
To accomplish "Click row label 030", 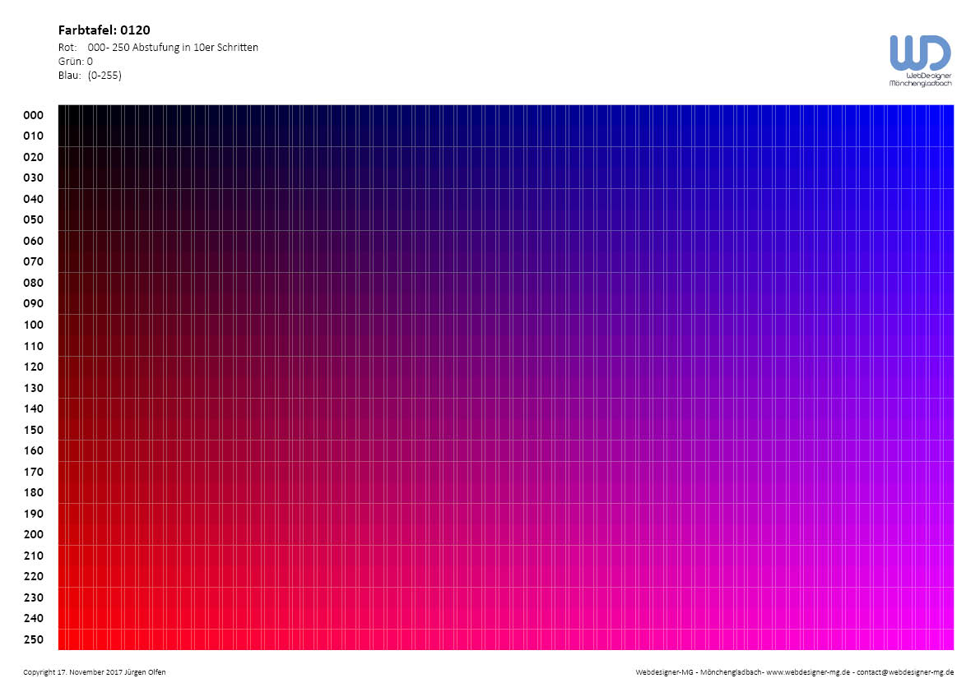I will pyautogui.click(x=34, y=178).
